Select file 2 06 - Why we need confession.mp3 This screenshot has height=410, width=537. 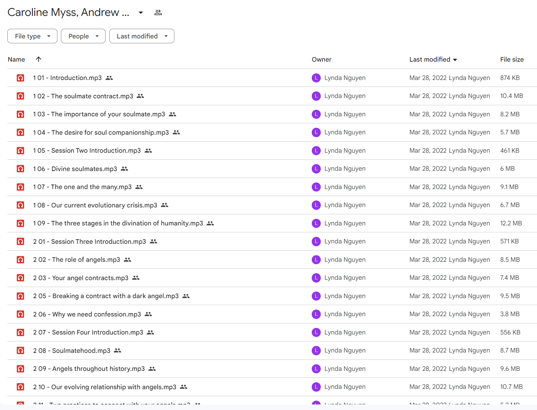coord(87,314)
